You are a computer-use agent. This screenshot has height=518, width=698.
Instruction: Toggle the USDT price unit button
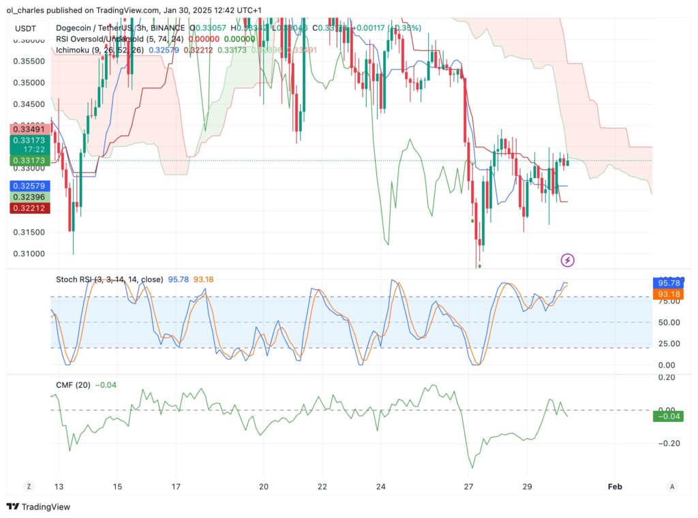tap(25, 28)
